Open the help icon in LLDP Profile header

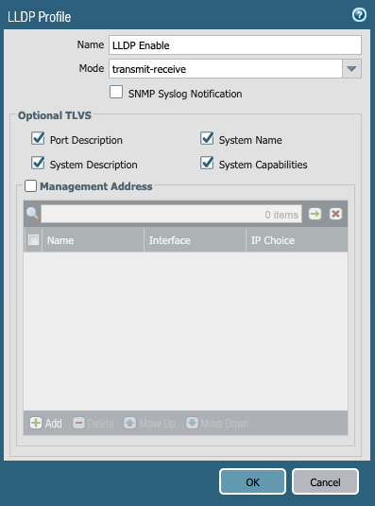(359, 15)
